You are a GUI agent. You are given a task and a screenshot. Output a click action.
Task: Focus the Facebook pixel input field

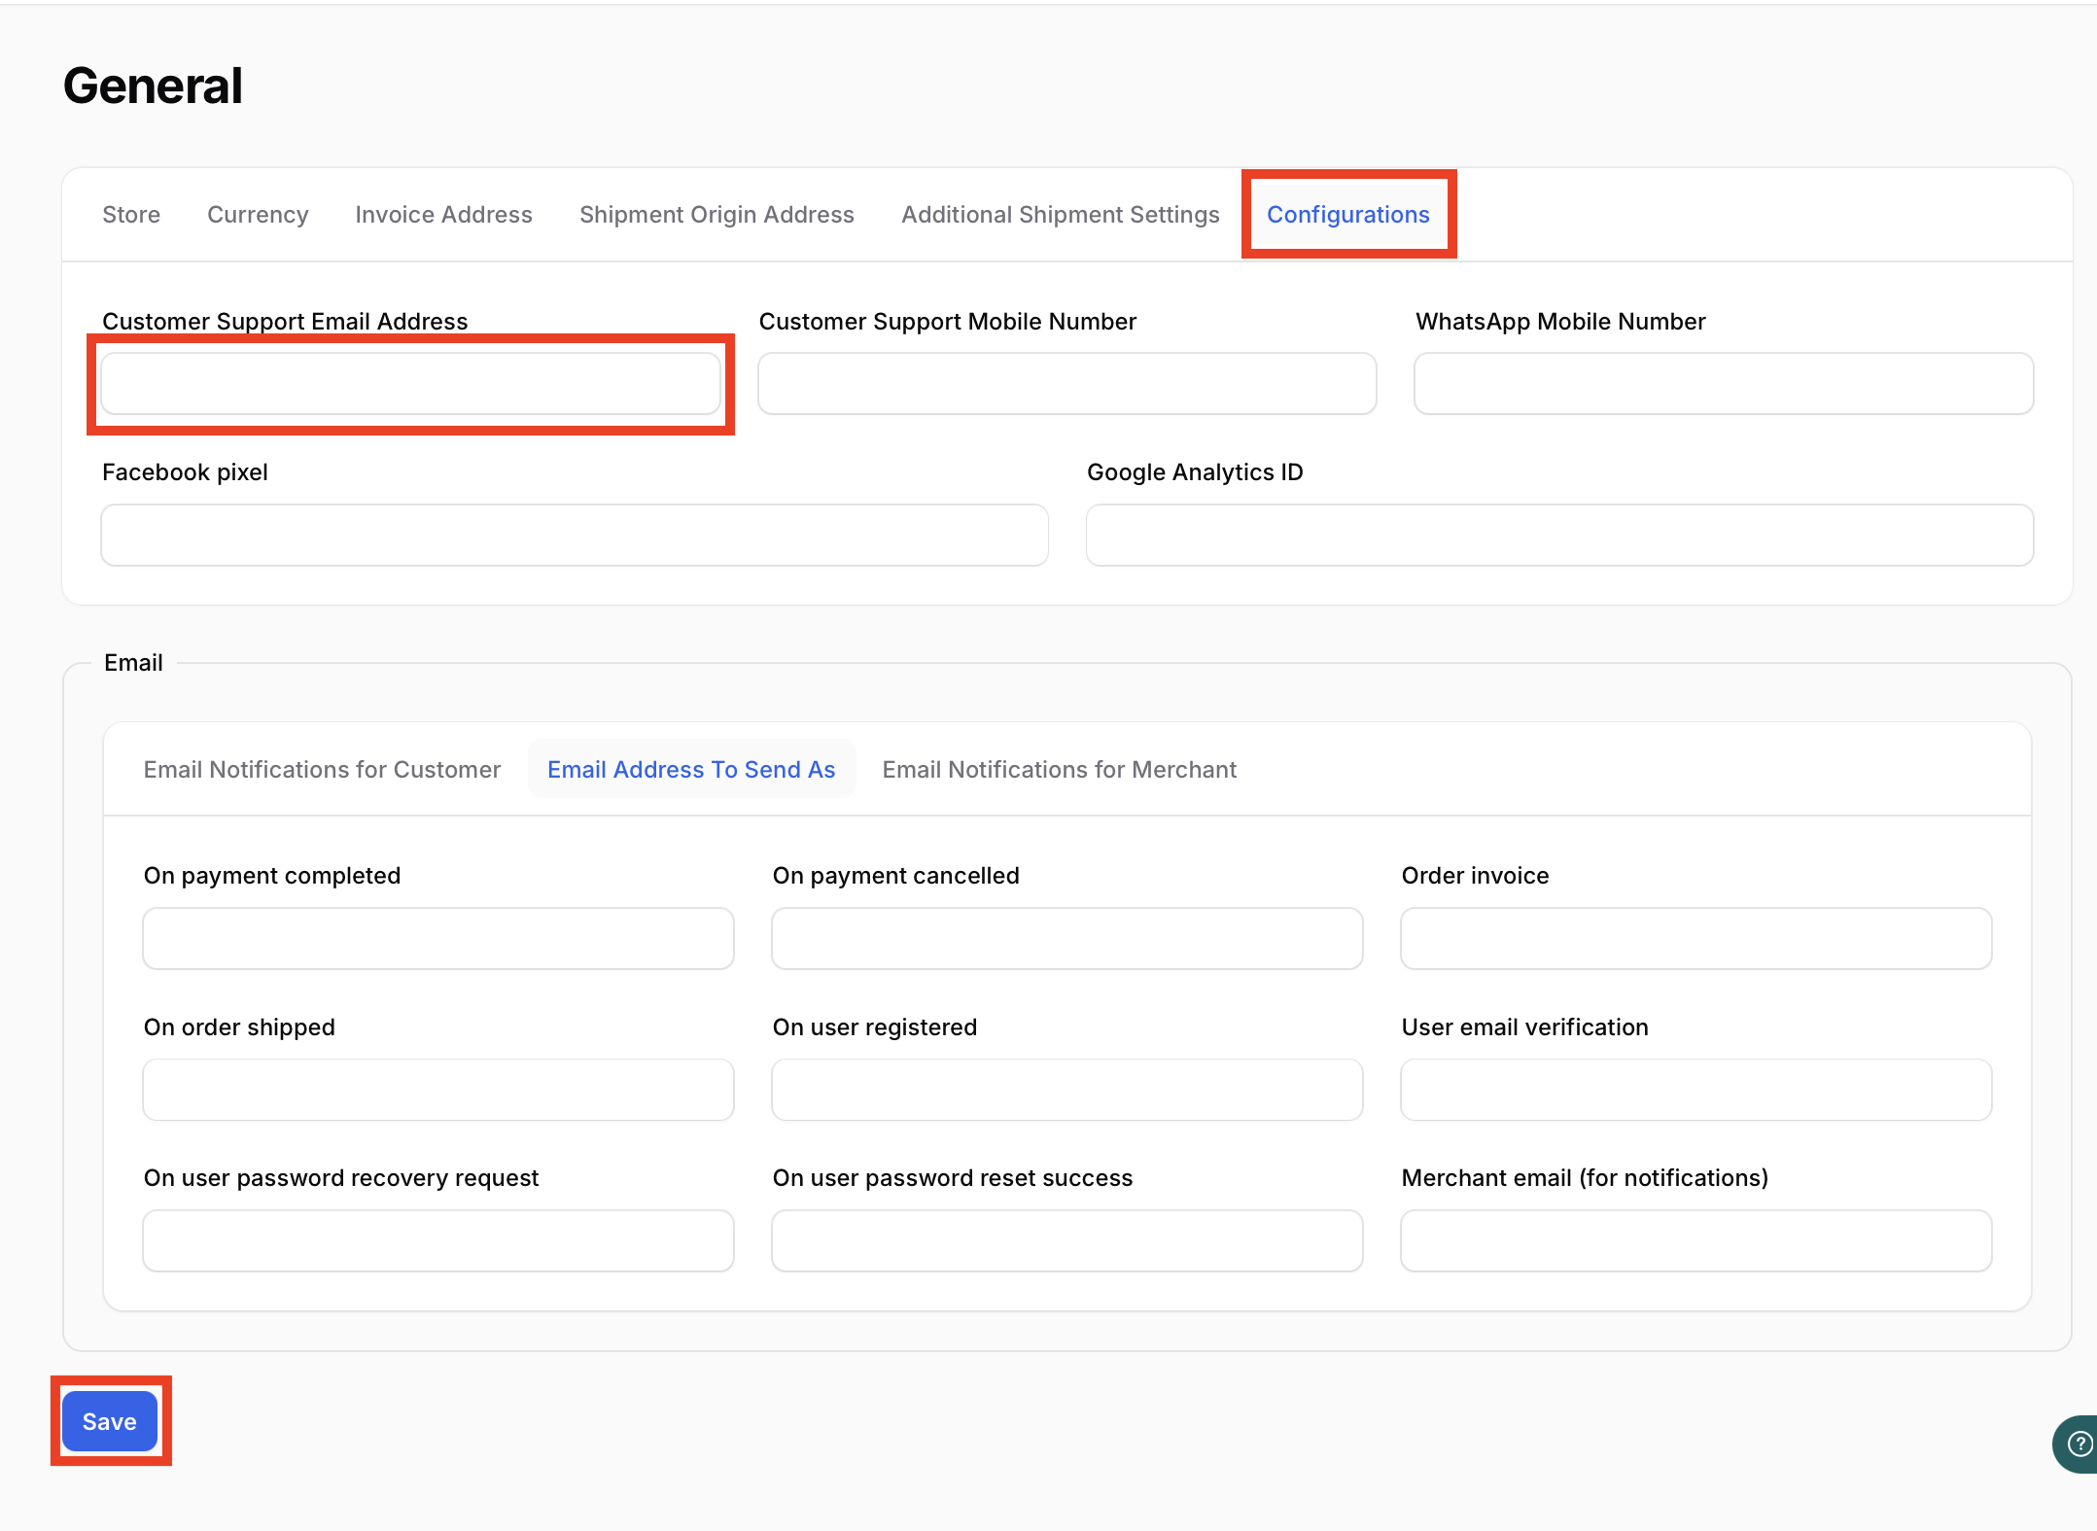(574, 536)
